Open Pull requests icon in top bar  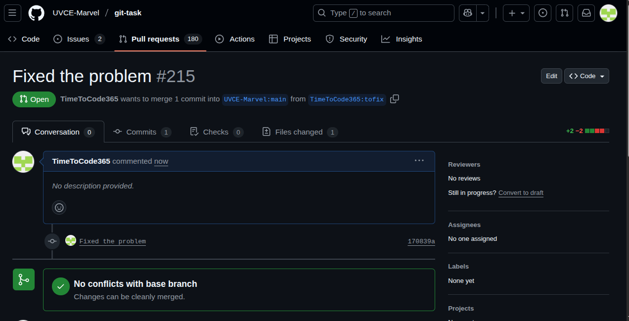pos(564,13)
